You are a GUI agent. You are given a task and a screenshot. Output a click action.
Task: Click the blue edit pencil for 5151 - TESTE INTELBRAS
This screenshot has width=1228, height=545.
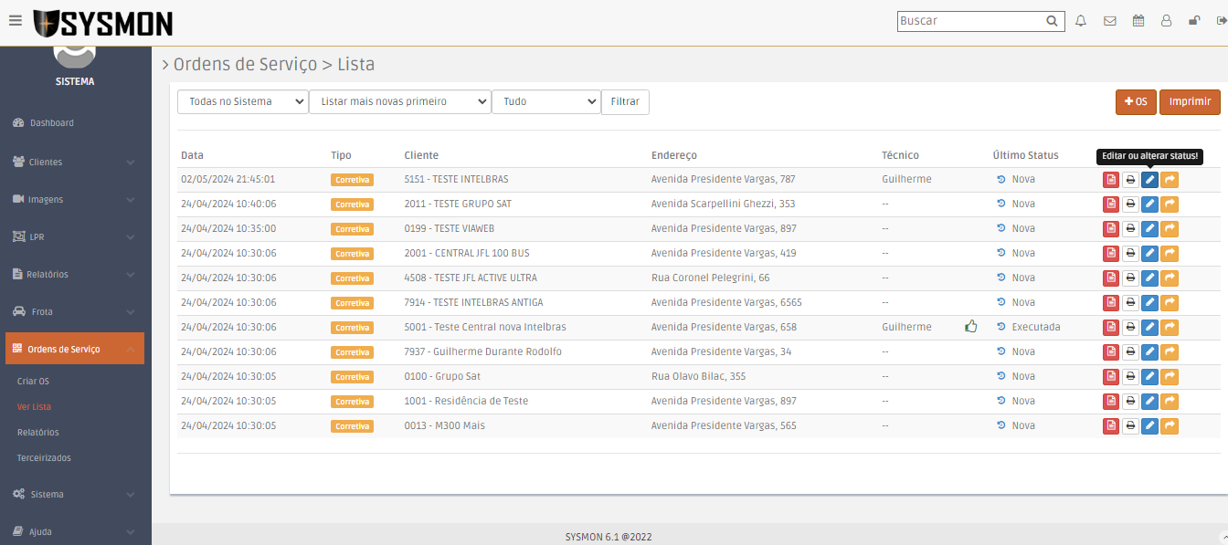(1150, 180)
